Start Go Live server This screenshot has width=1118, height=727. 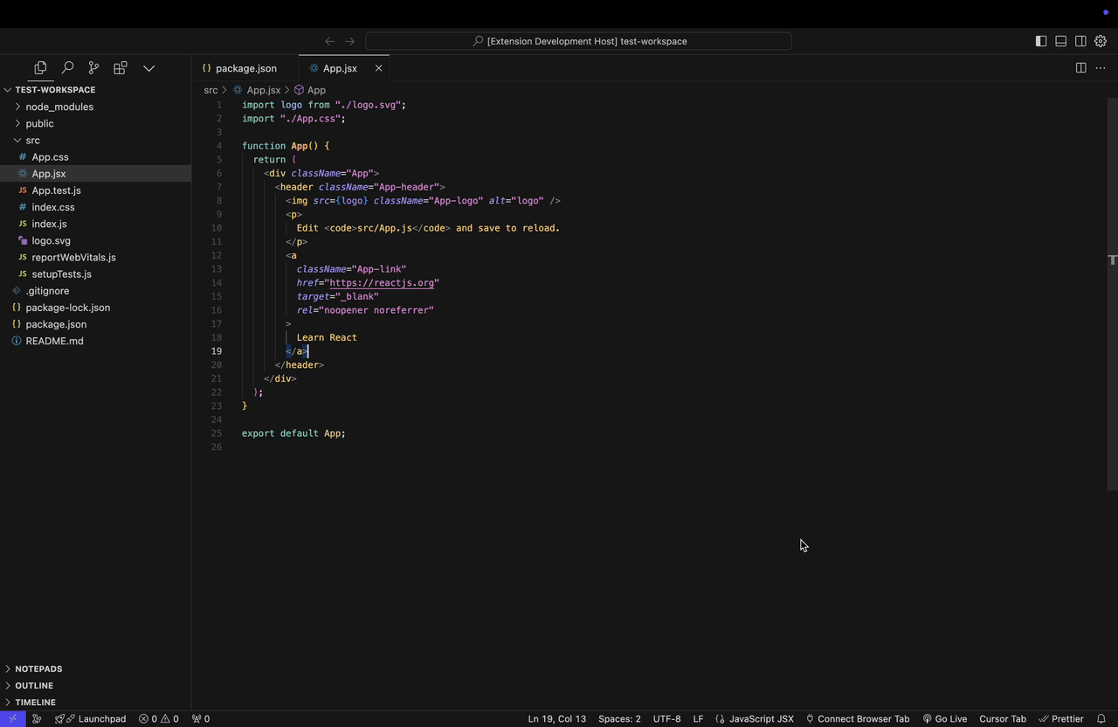(x=944, y=718)
